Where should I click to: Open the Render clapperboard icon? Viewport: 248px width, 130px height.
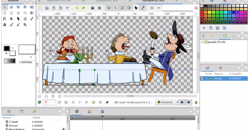[x=93, y=8]
